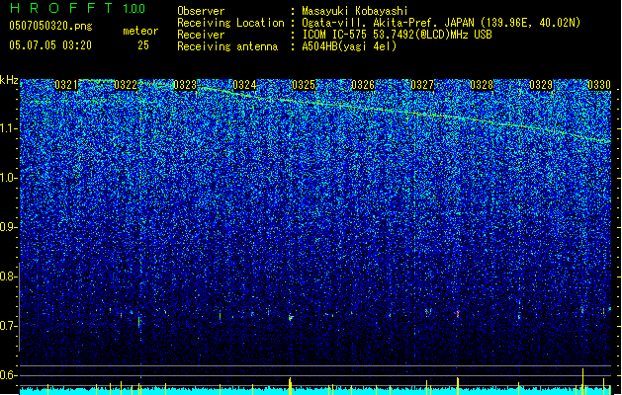The image size is (622, 395).
Task: Click the 1.1 kHz axis tick label
Action: coord(8,128)
